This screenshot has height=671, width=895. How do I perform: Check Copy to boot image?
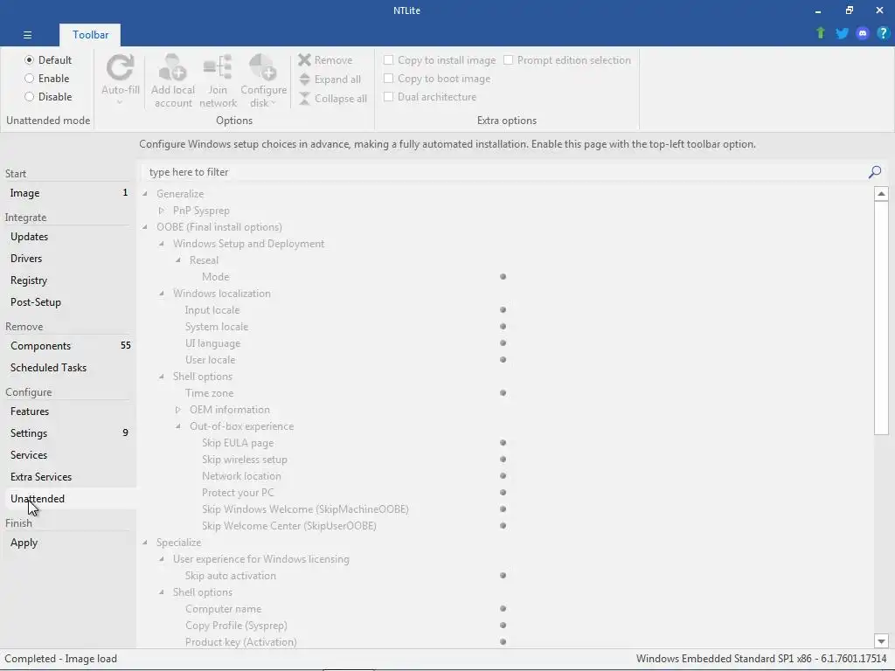tap(388, 78)
